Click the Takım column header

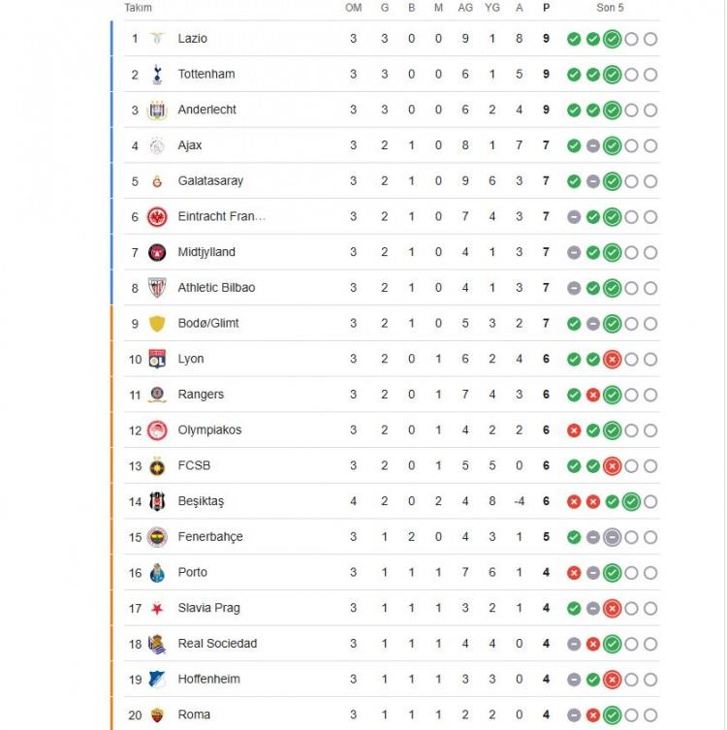point(138,8)
